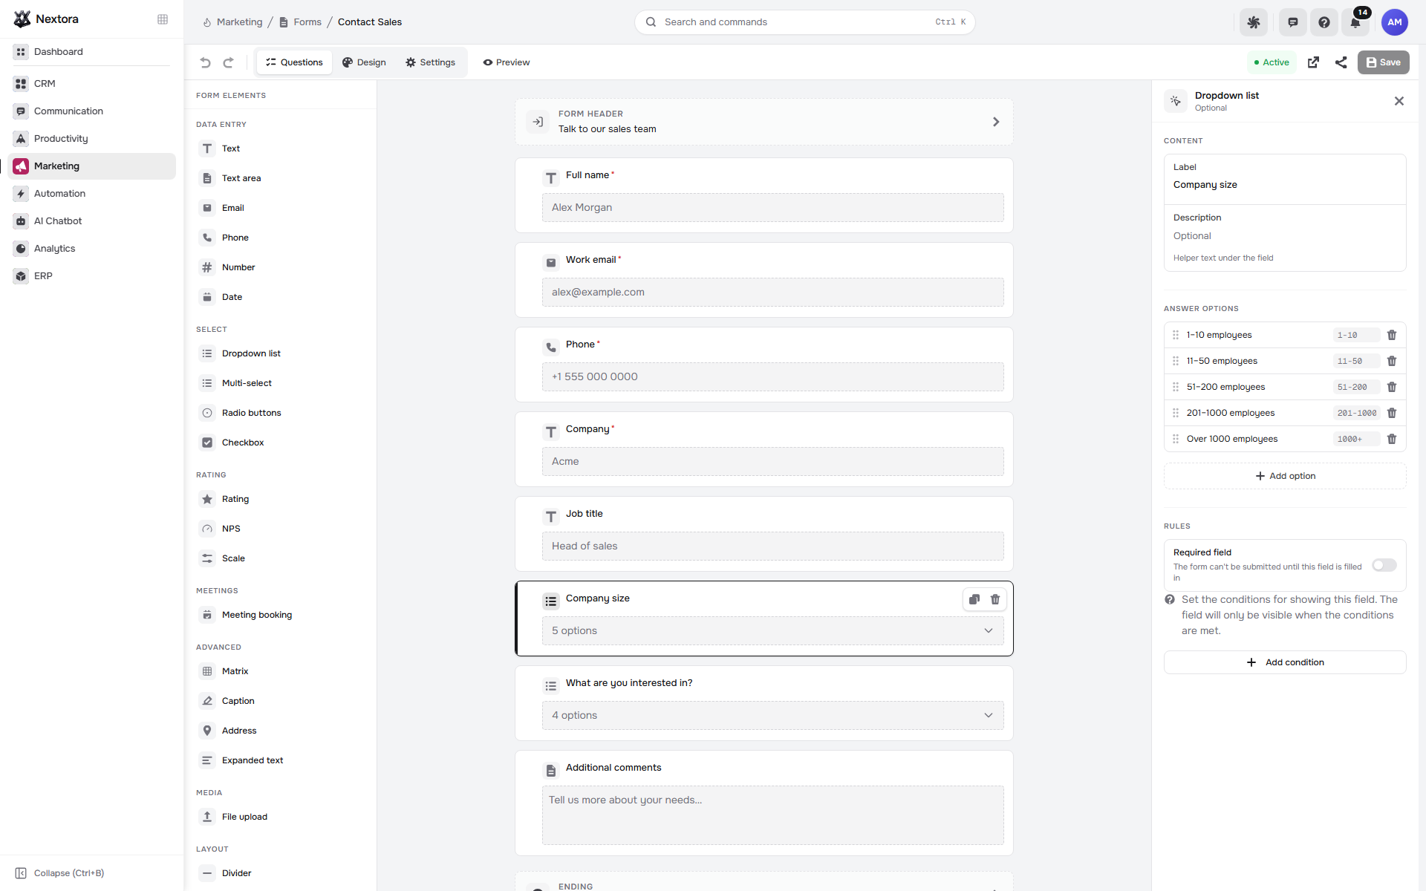Remove the Over 1000 employees option
The width and height of the screenshot is (1426, 891).
[1392, 439]
